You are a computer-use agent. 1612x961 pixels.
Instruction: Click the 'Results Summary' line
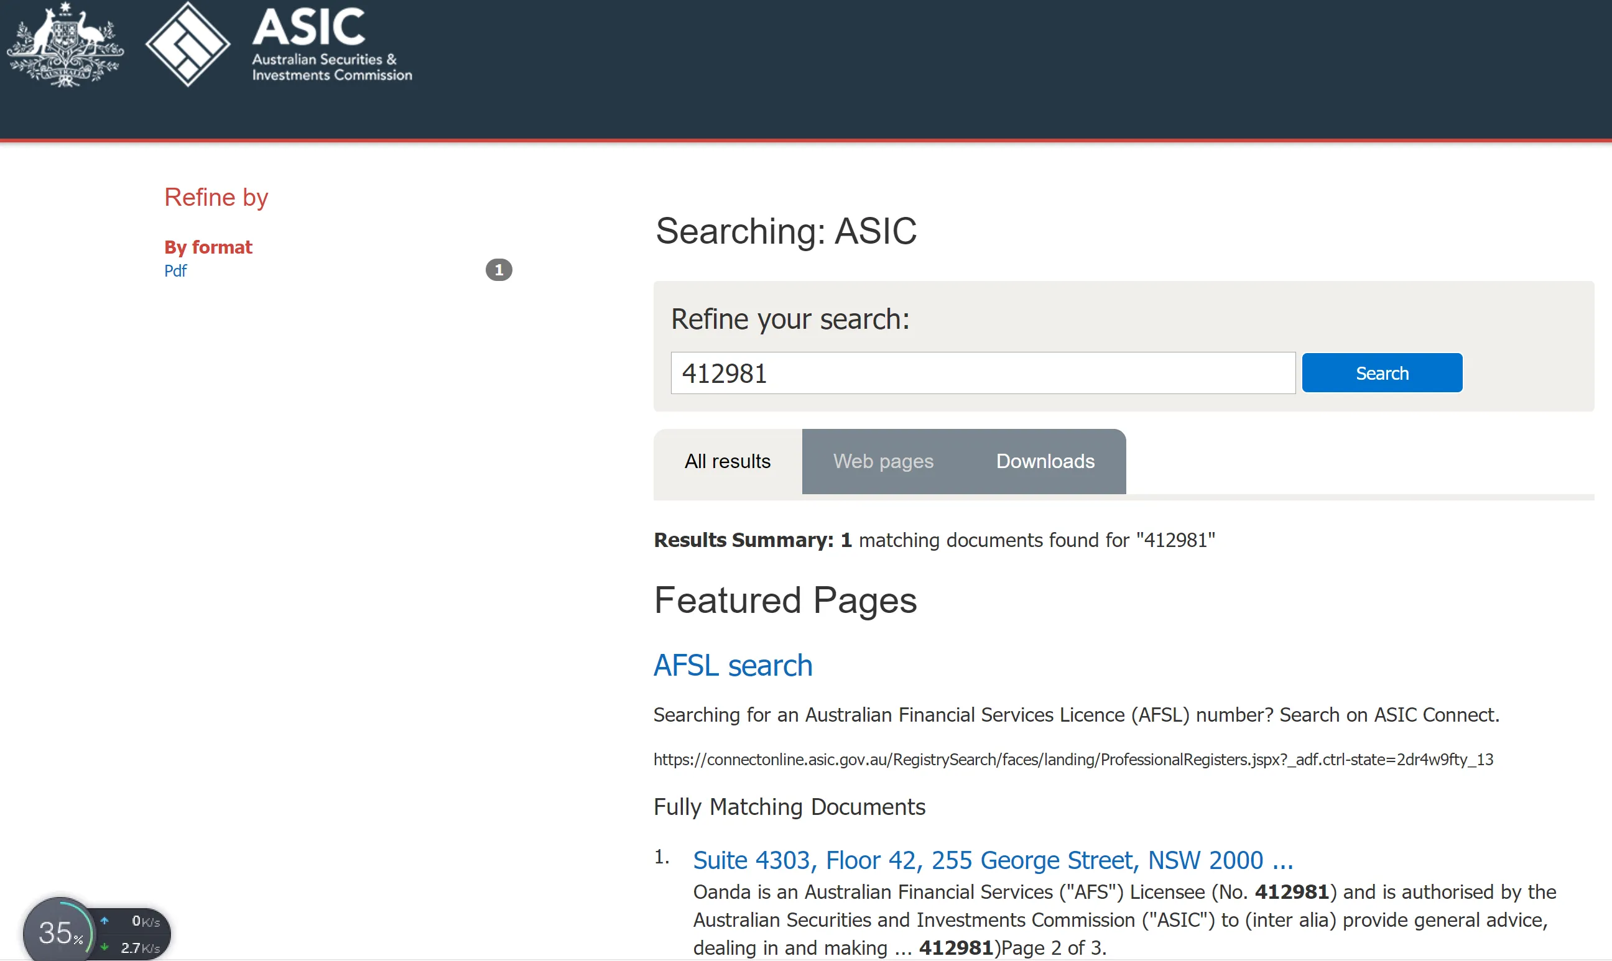point(934,540)
